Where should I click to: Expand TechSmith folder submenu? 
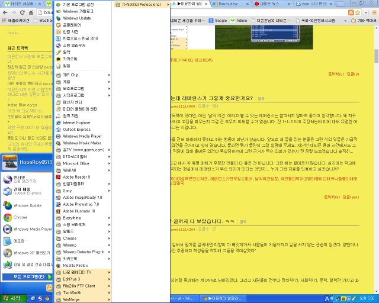(x=83, y=292)
